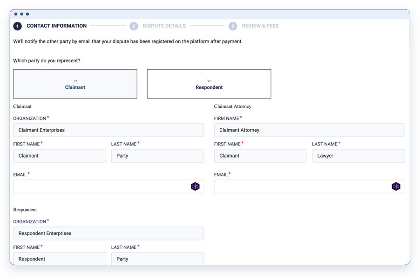Screen dimensions: 419x279
Task: Click step 3 circle icon
Action: coord(233,26)
